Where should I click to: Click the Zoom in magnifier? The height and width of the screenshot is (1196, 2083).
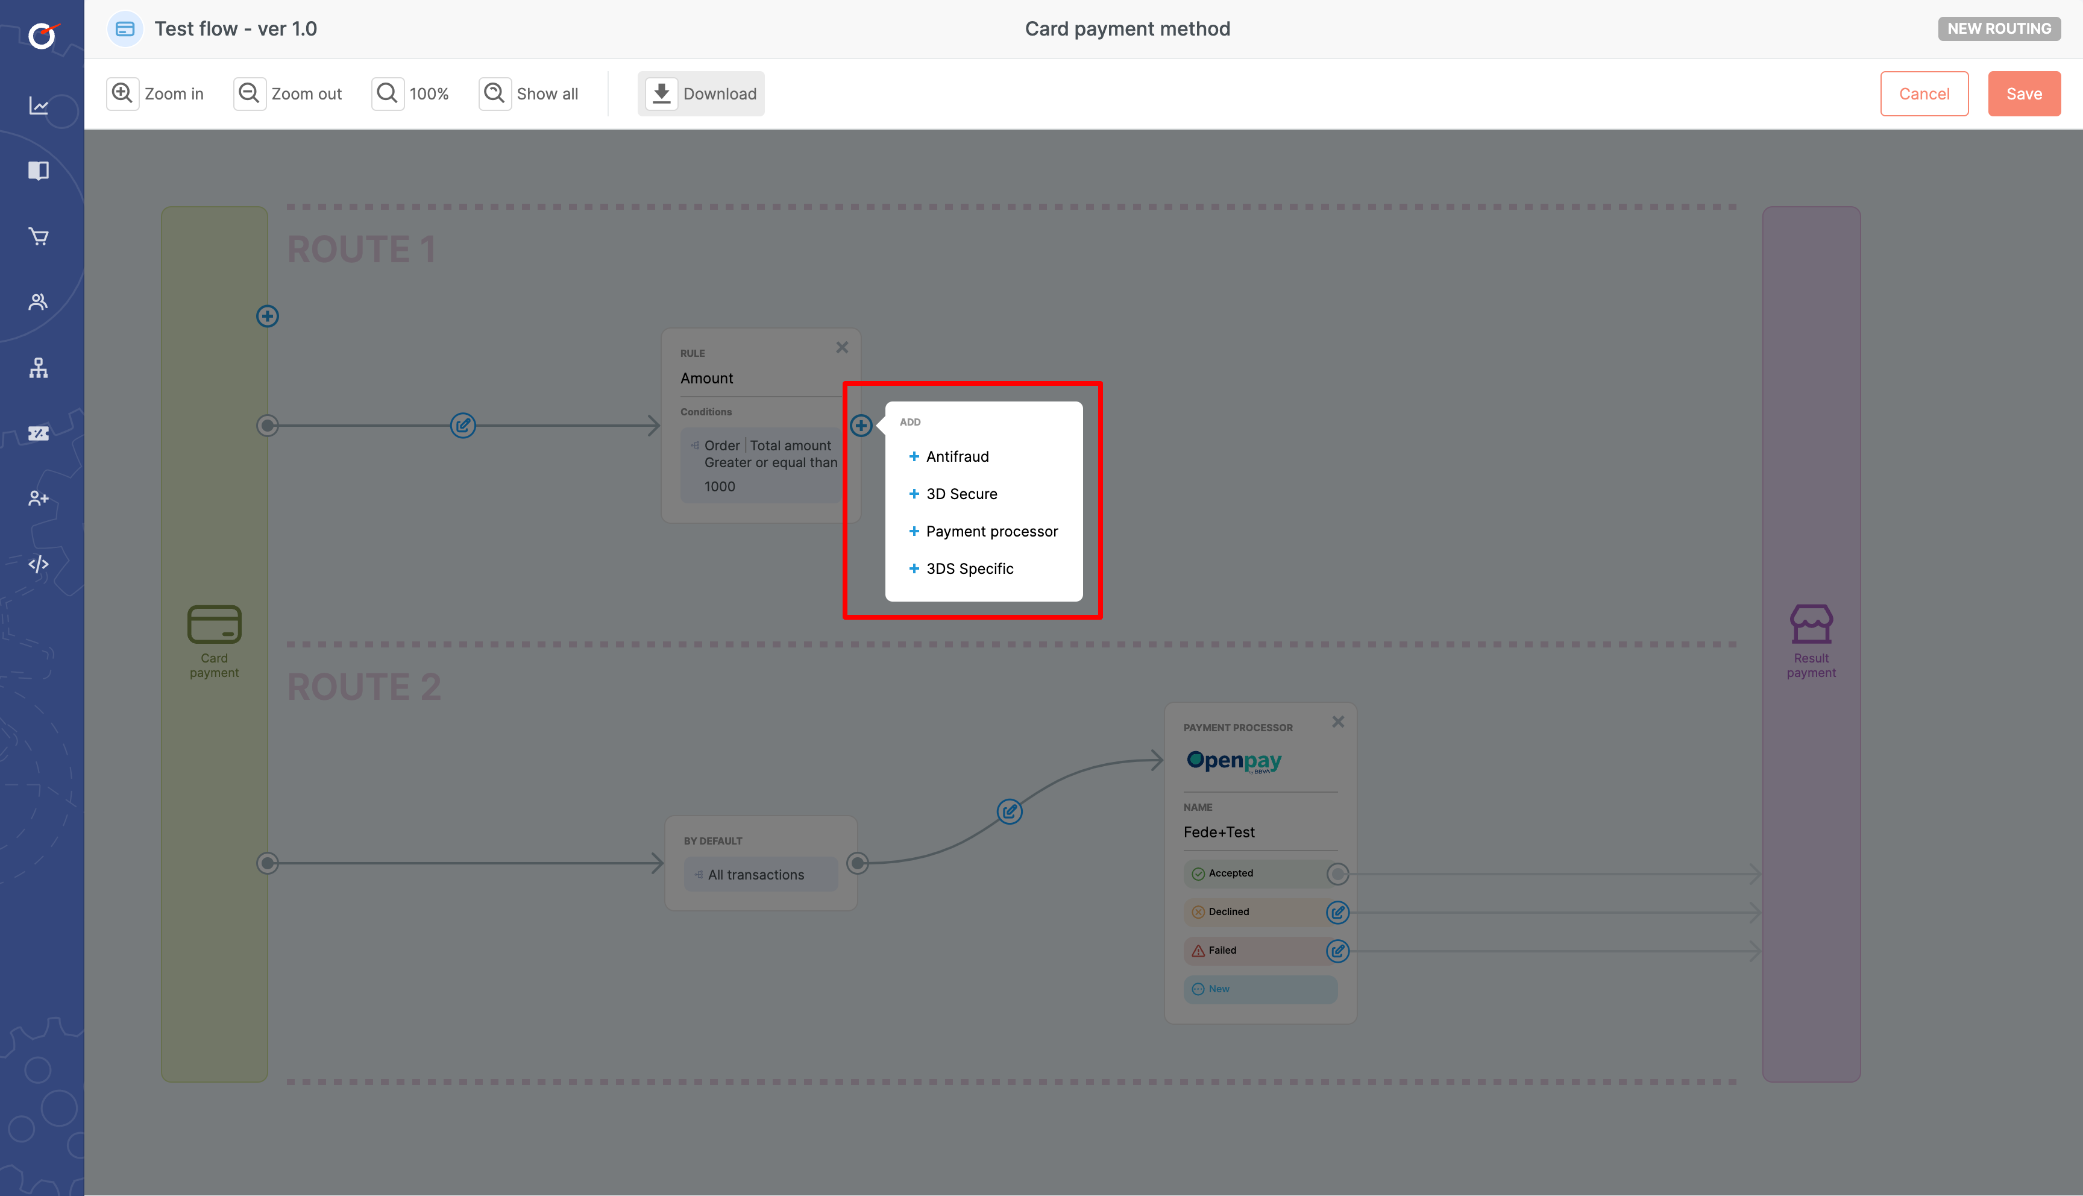pos(122,93)
